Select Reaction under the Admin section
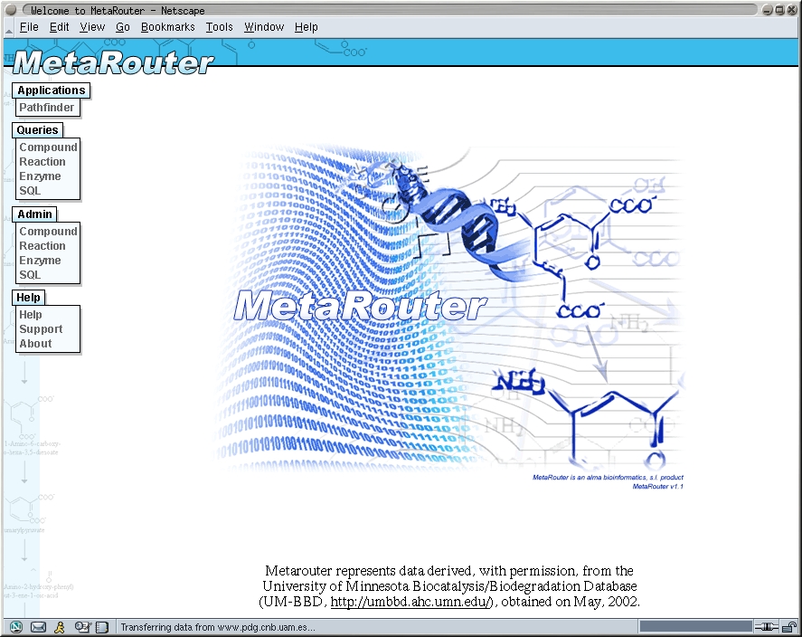 pos(42,246)
